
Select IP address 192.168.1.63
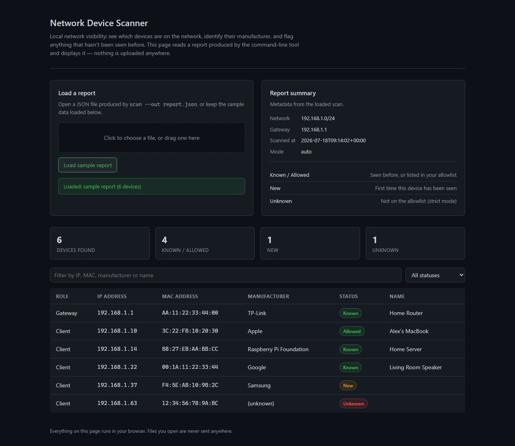click(x=117, y=403)
